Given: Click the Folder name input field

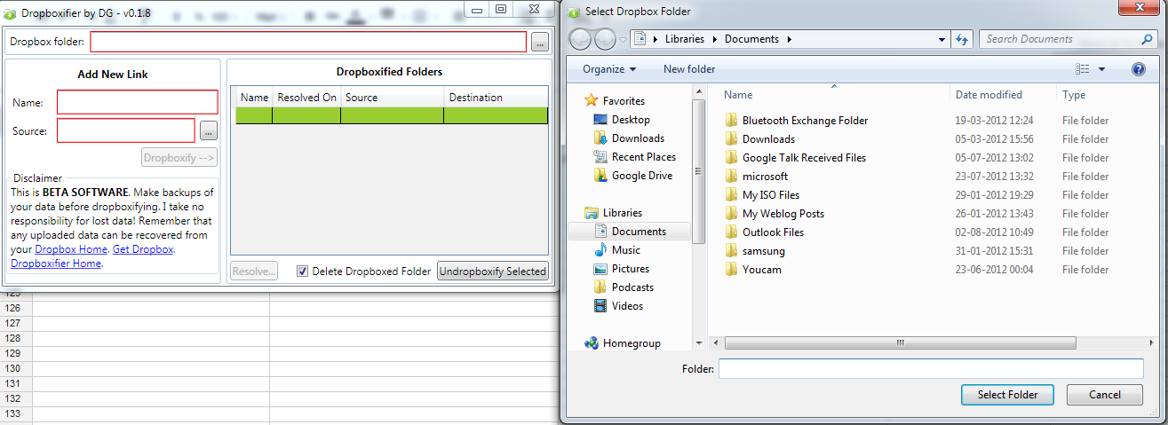Looking at the screenshot, I should point(931,368).
